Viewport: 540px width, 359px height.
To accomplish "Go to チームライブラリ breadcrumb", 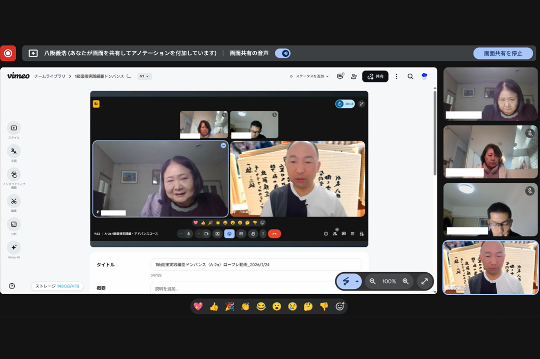I will (x=50, y=76).
